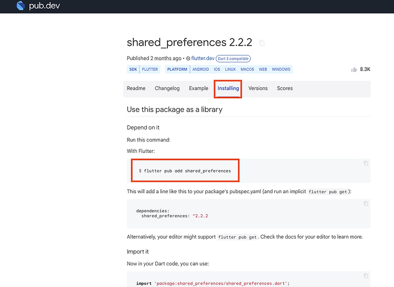The width and height of the screenshot is (394, 287).
Task: Copy the flutter pub add command snippet
Action: pos(365,163)
